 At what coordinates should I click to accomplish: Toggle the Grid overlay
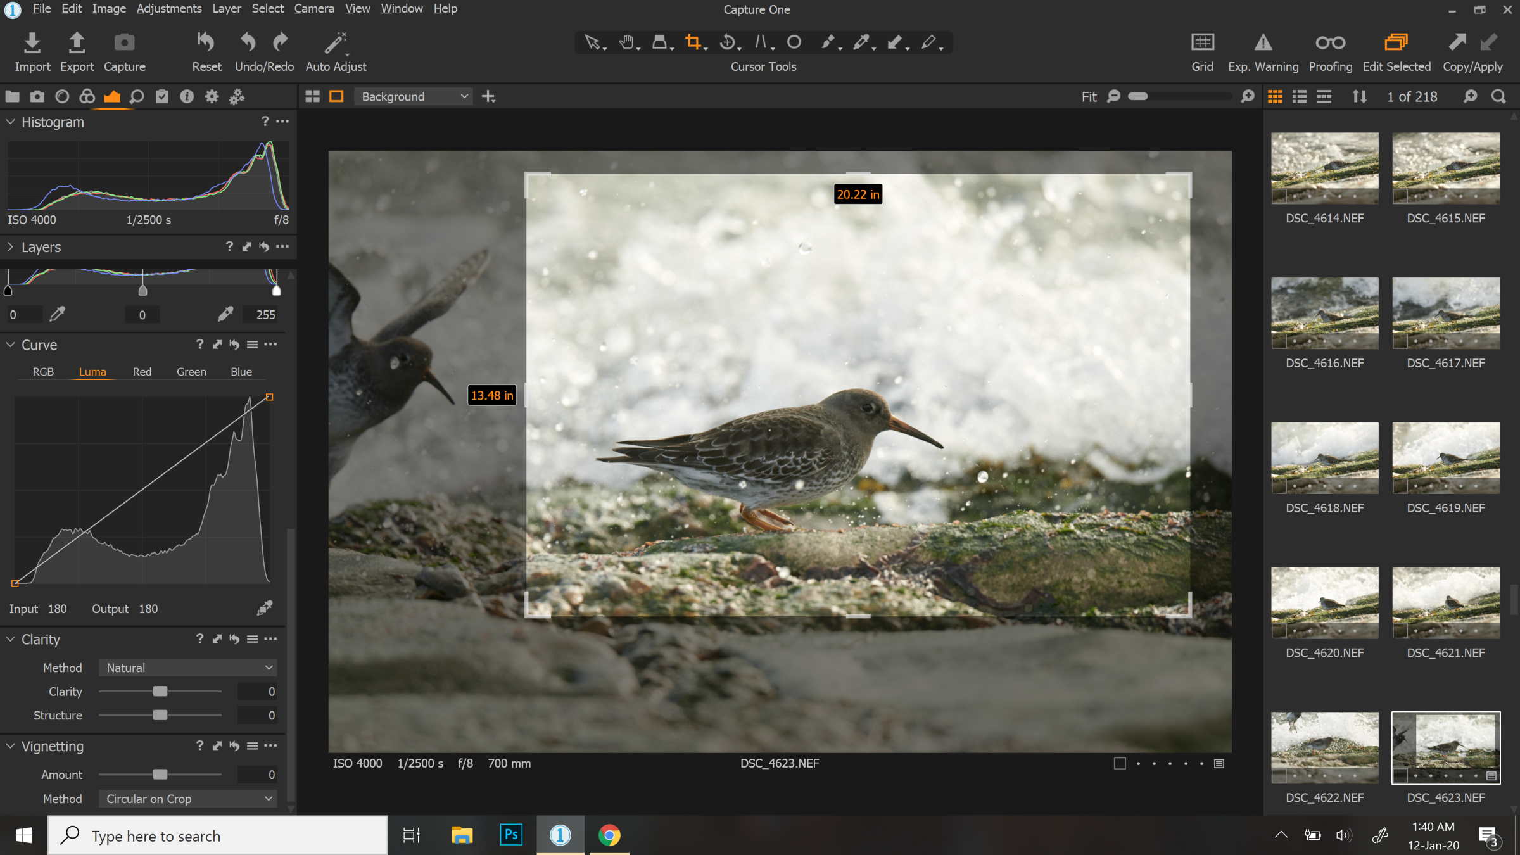click(x=1202, y=42)
